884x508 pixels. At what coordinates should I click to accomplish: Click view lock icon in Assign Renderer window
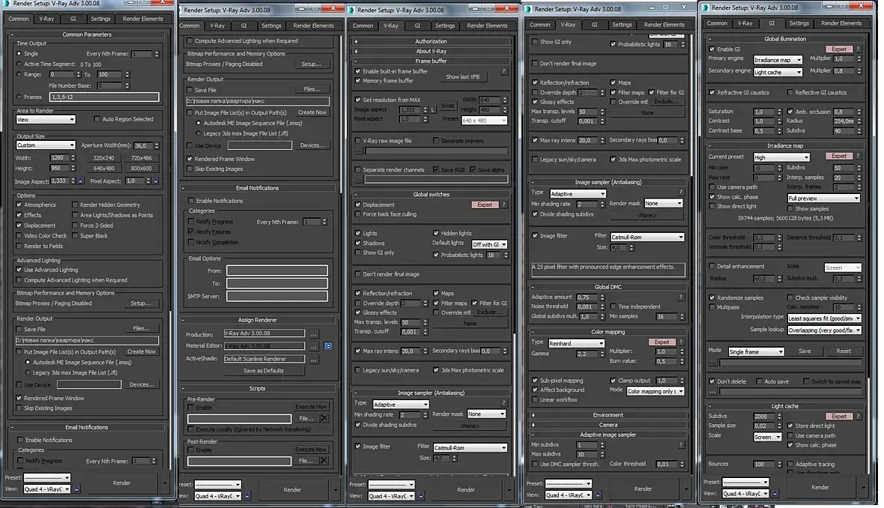click(247, 496)
